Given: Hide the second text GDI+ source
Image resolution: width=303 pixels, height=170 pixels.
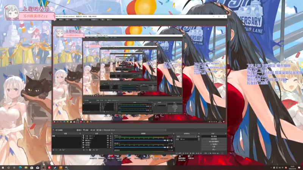Looking at the screenshot, I should pos(108,138).
